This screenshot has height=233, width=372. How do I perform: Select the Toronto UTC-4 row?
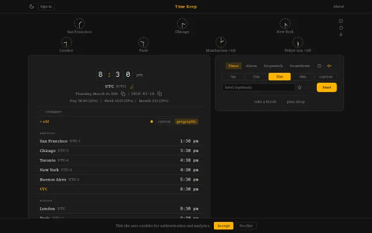119,160
